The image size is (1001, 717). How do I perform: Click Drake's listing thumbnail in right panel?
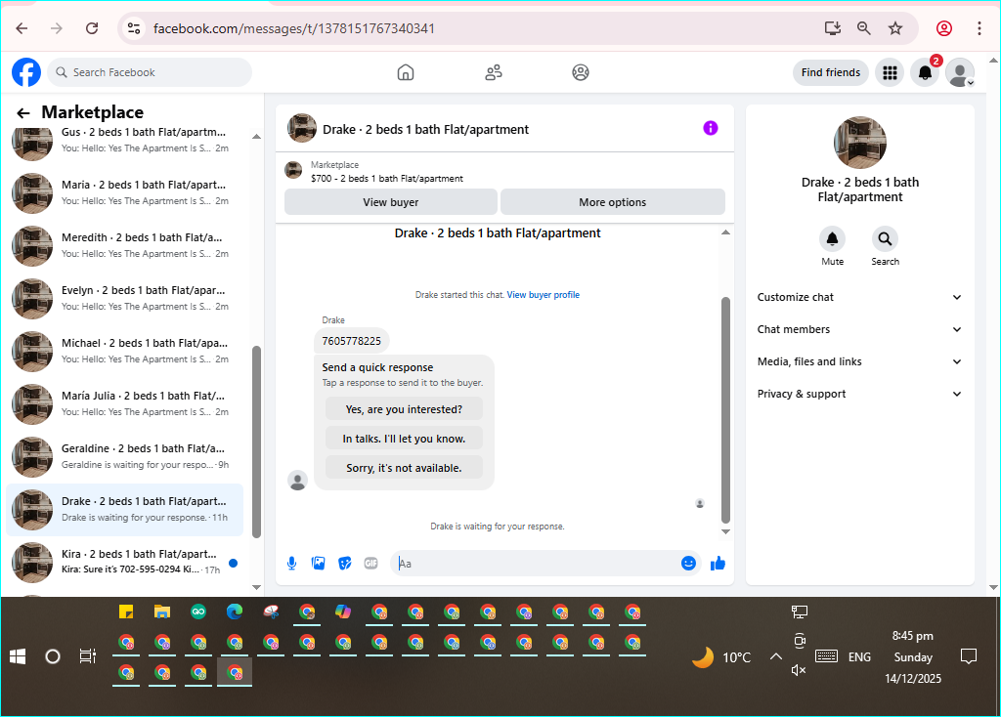pos(860,143)
